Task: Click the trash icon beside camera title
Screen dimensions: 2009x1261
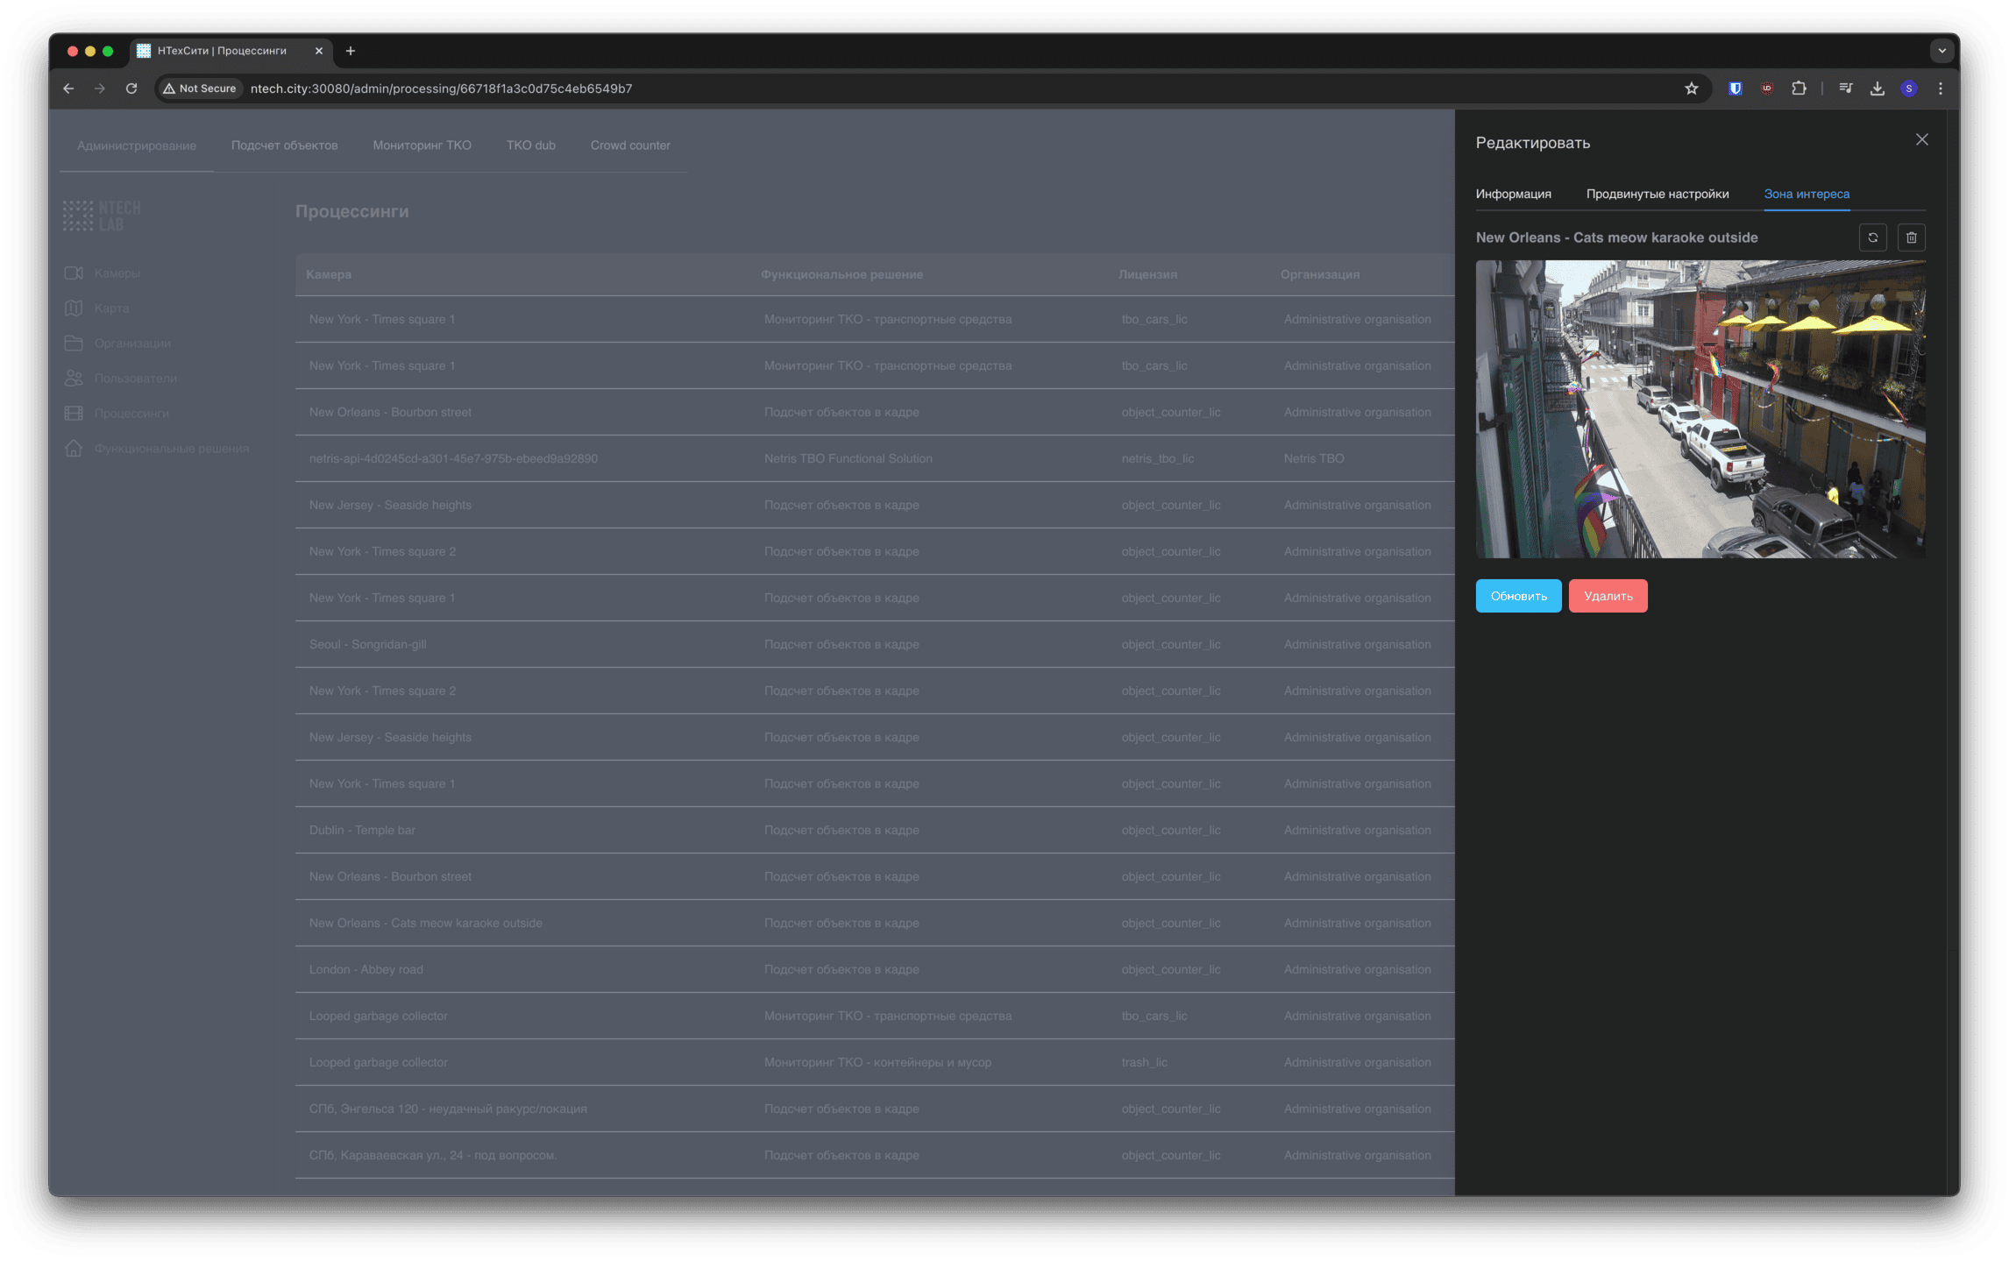Action: [x=1911, y=237]
